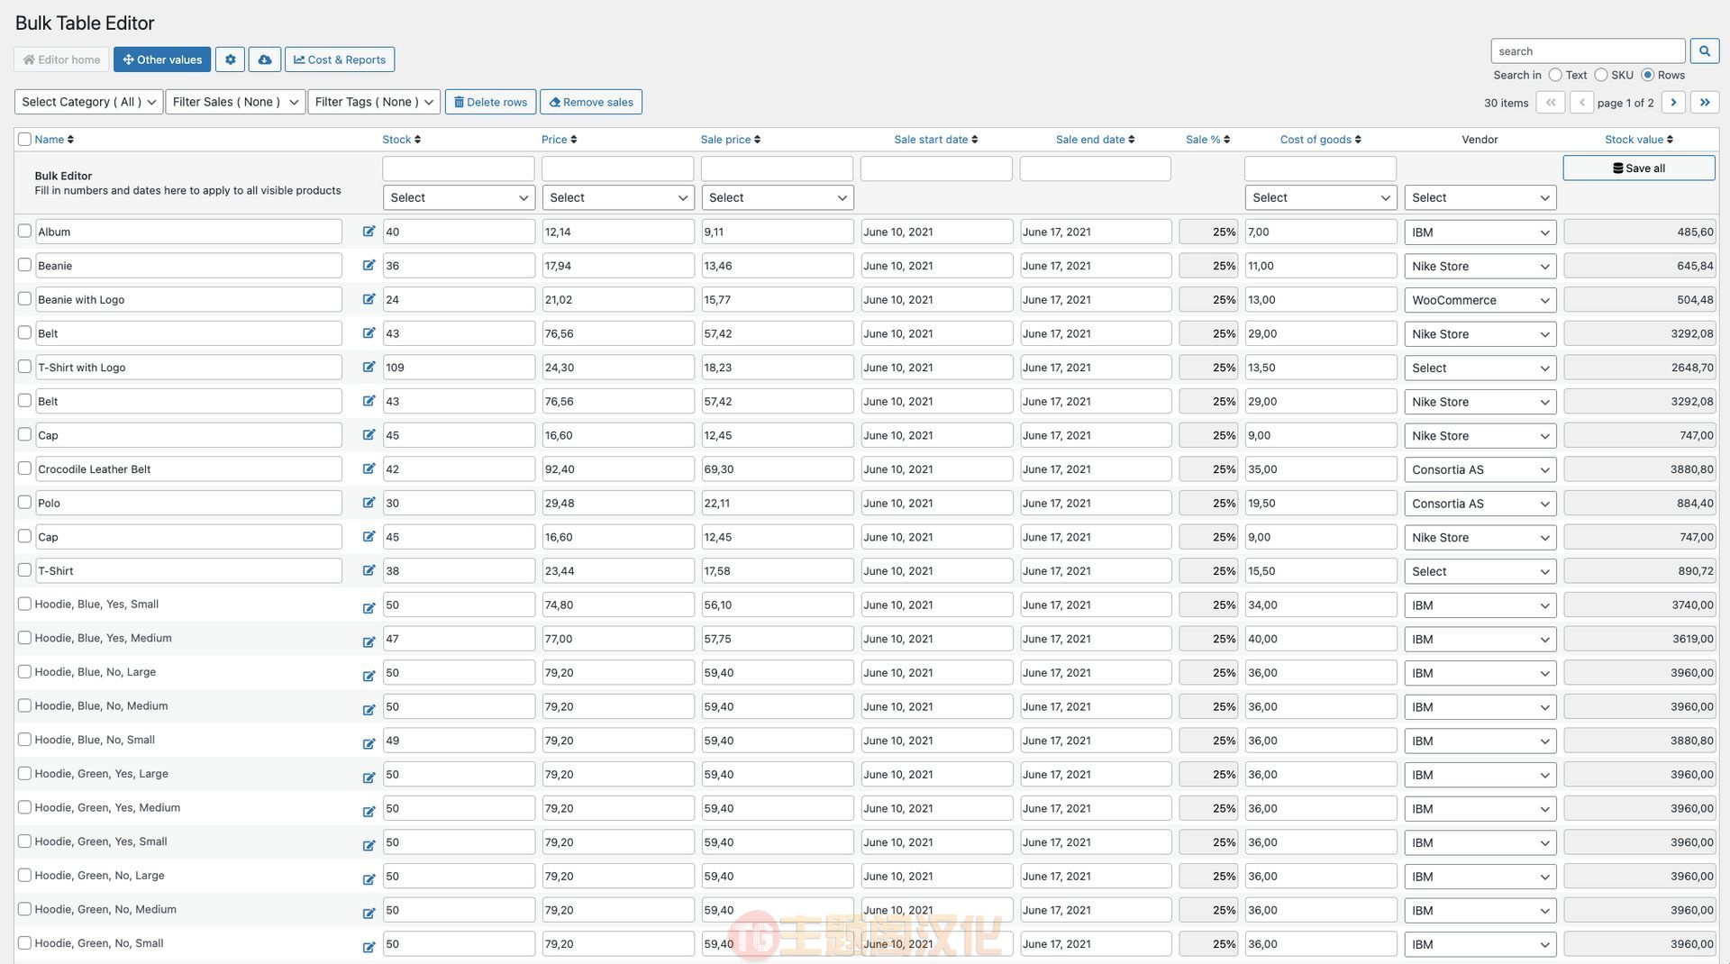The height and width of the screenshot is (964, 1730).
Task: Jump to the last page arrow
Action: click(x=1705, y=103)
